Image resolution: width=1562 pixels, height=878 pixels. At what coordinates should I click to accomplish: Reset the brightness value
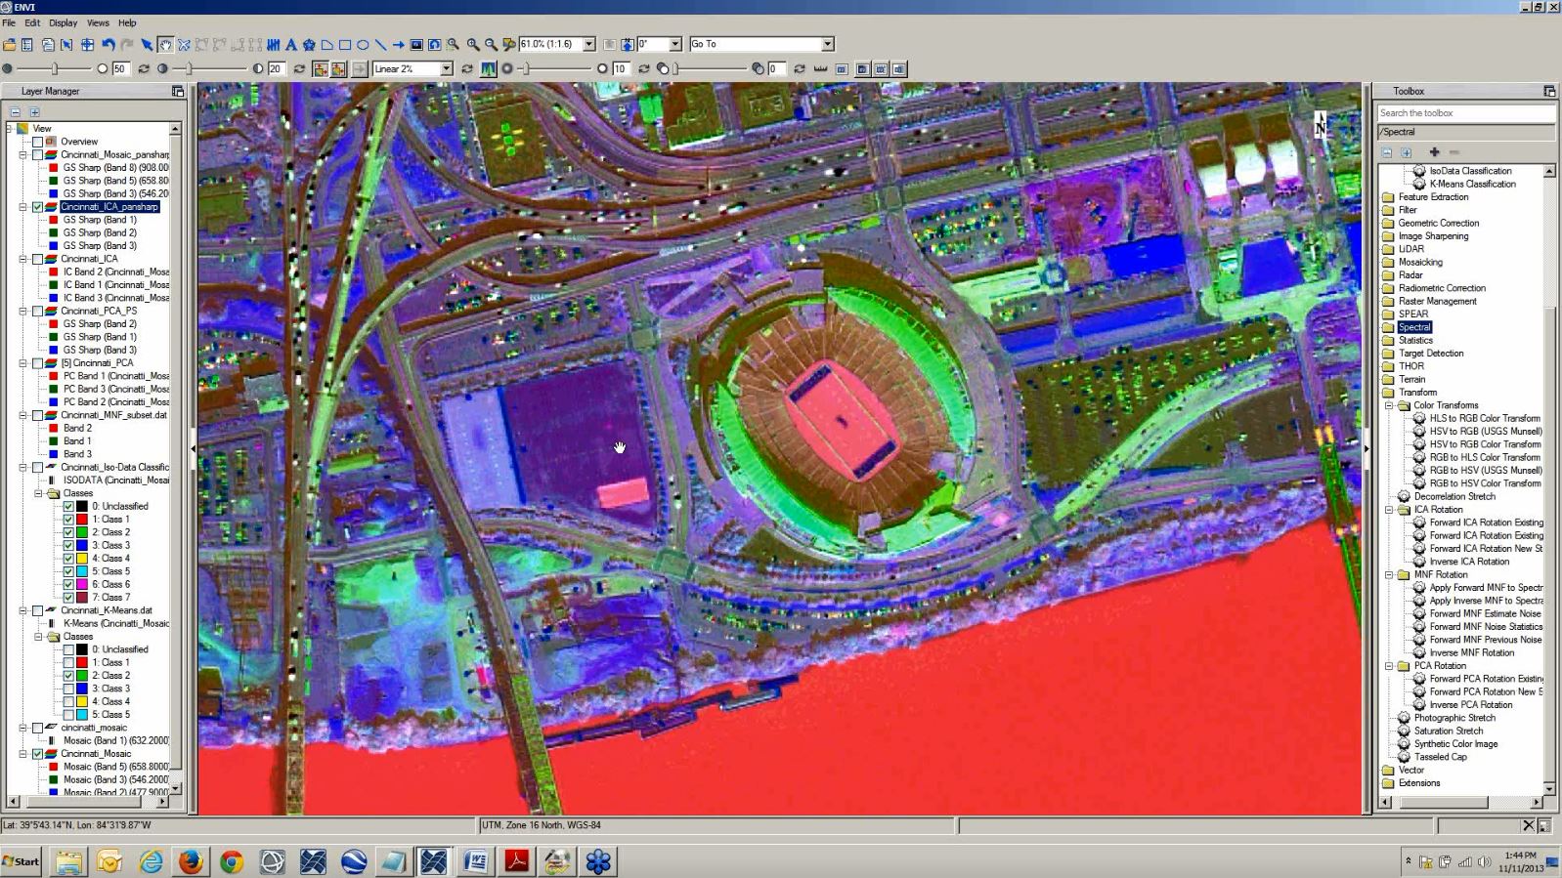click(x=144, y=69)
